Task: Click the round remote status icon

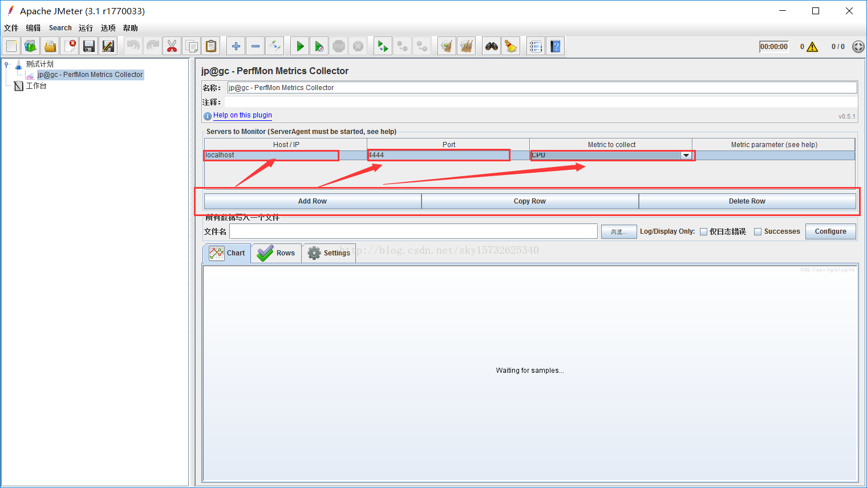Action: (858, 47)
